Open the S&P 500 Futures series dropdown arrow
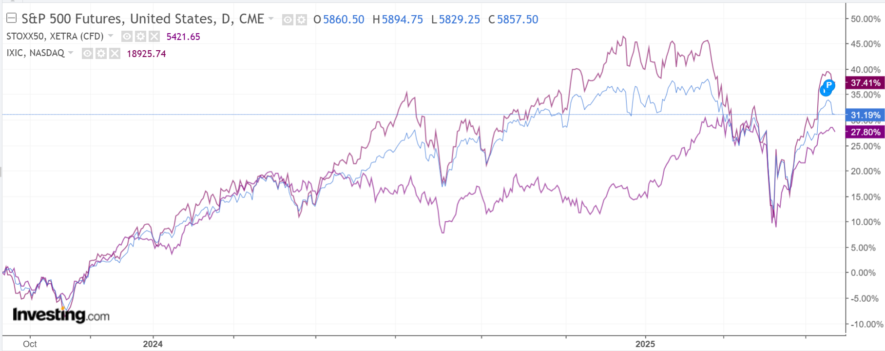 (271, 19)
